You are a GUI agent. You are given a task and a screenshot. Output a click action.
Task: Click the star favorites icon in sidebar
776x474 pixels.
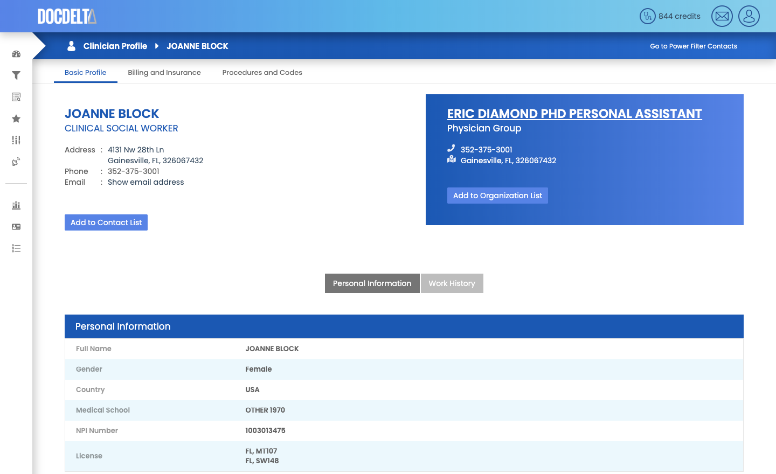tap(16, 119)
